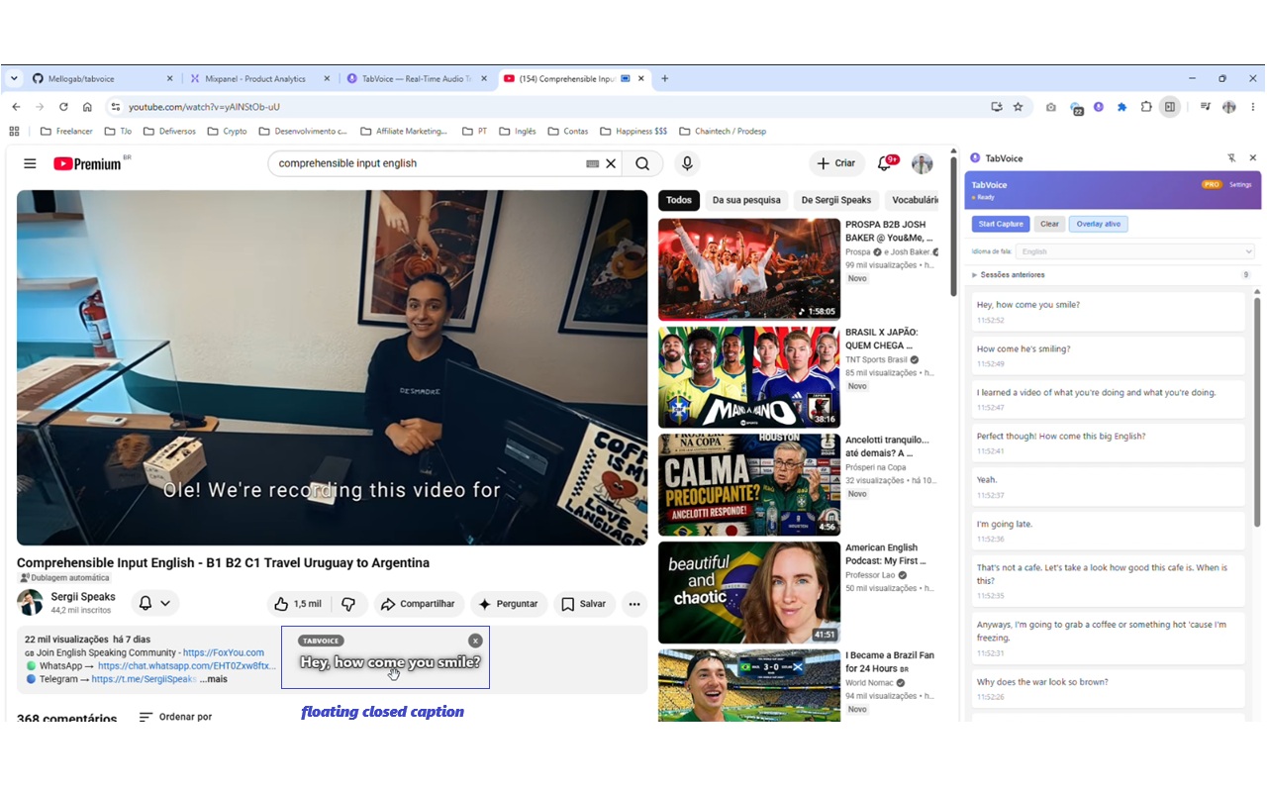This screenshot has height=792, width=1267.
Task: Open the YouTube account avatar menu
Action: [923, 163]
